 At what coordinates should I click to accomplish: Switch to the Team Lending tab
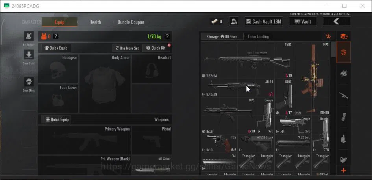[258, 37]
